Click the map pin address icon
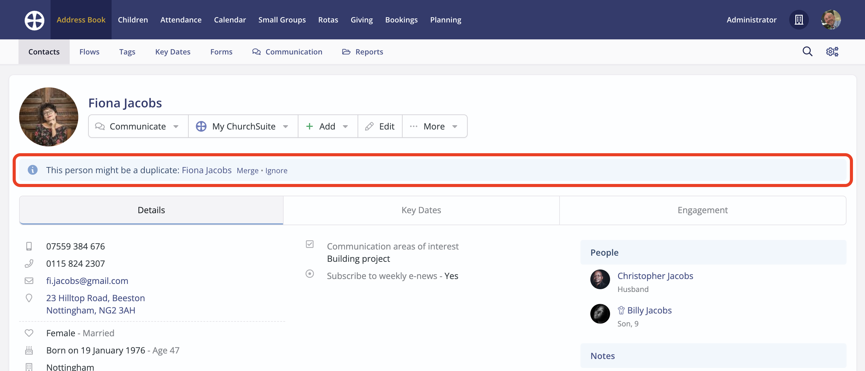The image size is (865, 371). 29,298
